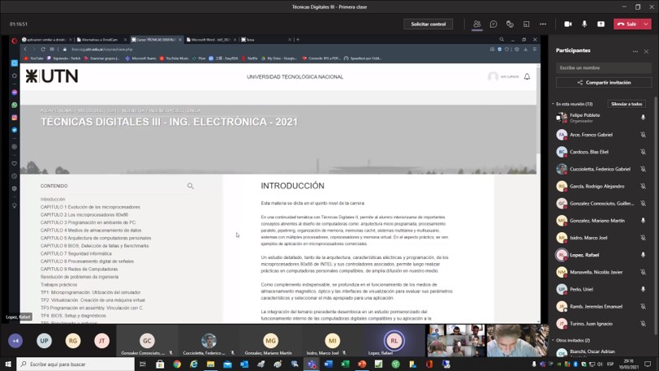Viewport: 659px width, 371px height.
Task: Open Excel from the Windows taskbar
Action: pos(345,364)
